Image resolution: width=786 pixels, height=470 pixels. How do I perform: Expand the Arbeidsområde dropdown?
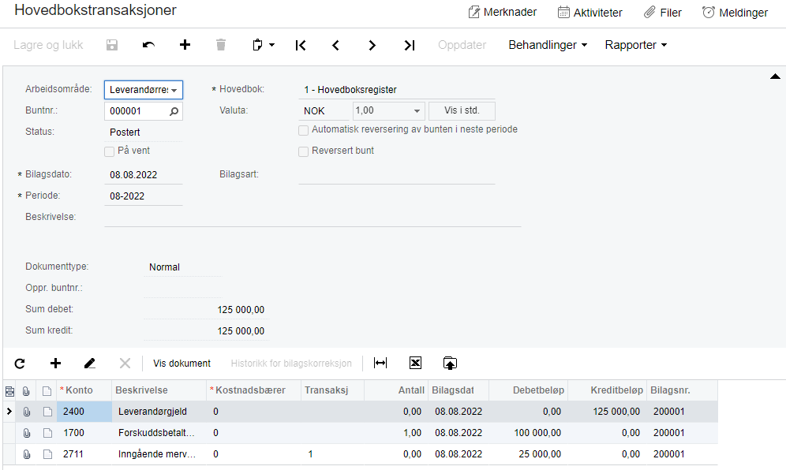tap(174, 90)
